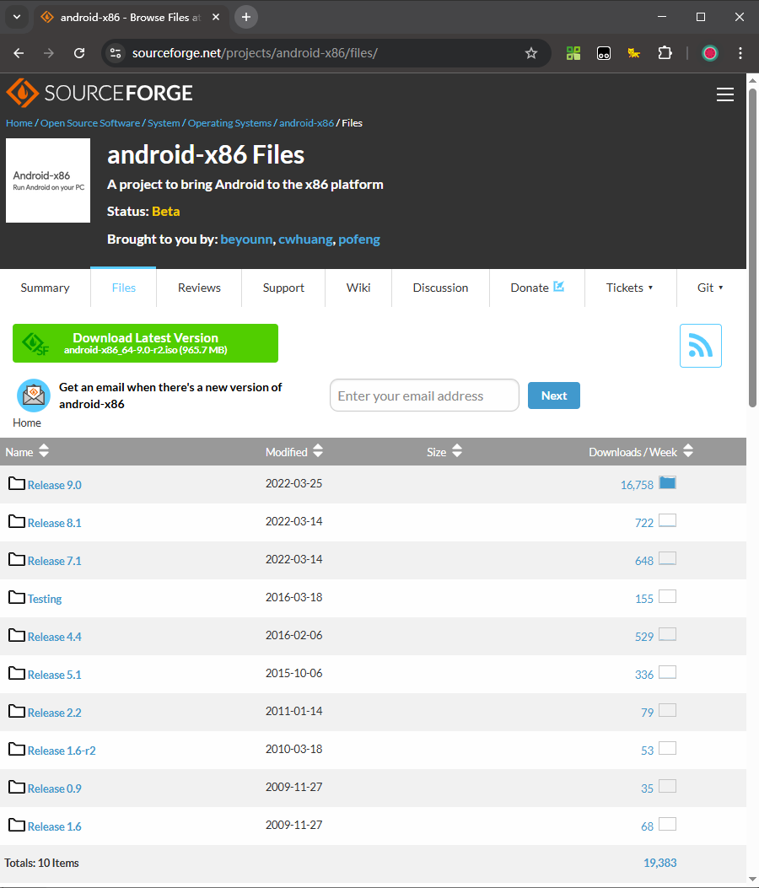Open a new browser tab

click(245, 17)
